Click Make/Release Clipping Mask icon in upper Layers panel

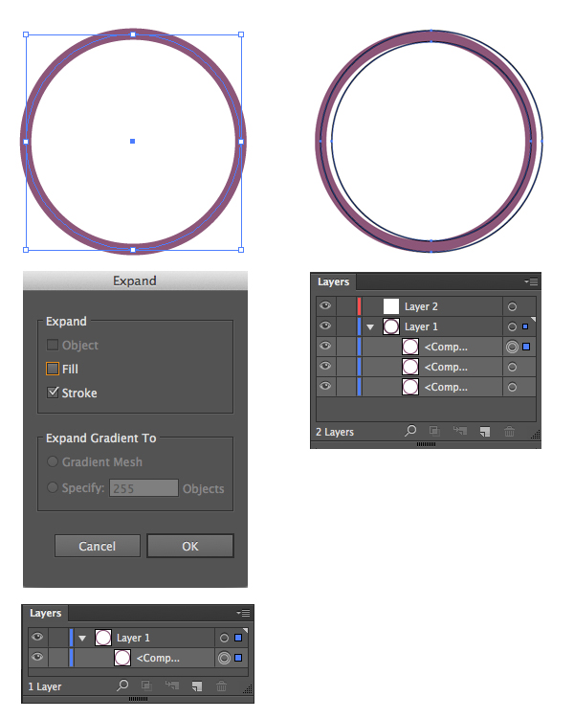pyautogui.click(x=434, y=431)
